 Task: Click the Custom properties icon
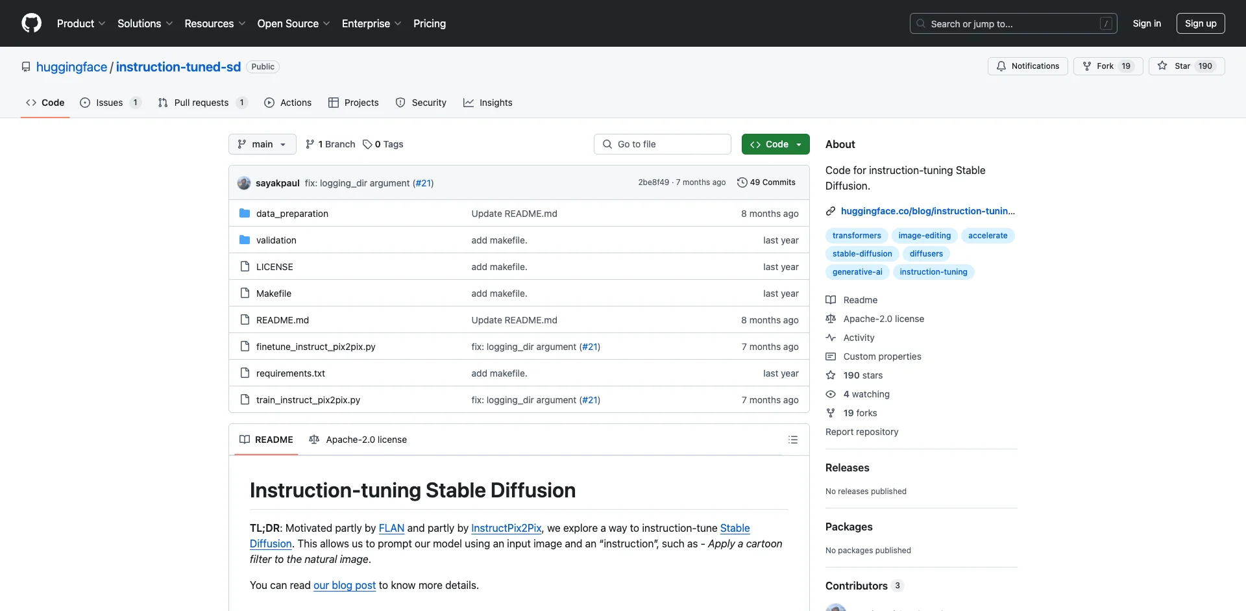coord(831,356)
